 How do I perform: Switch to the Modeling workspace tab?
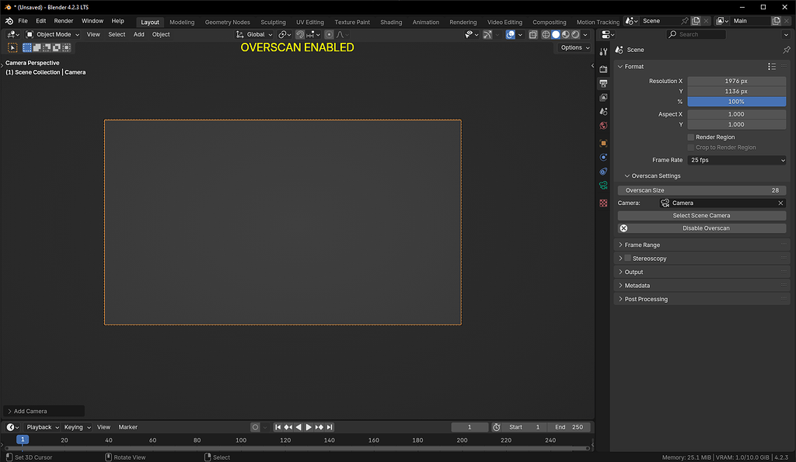tap(182, 22)
